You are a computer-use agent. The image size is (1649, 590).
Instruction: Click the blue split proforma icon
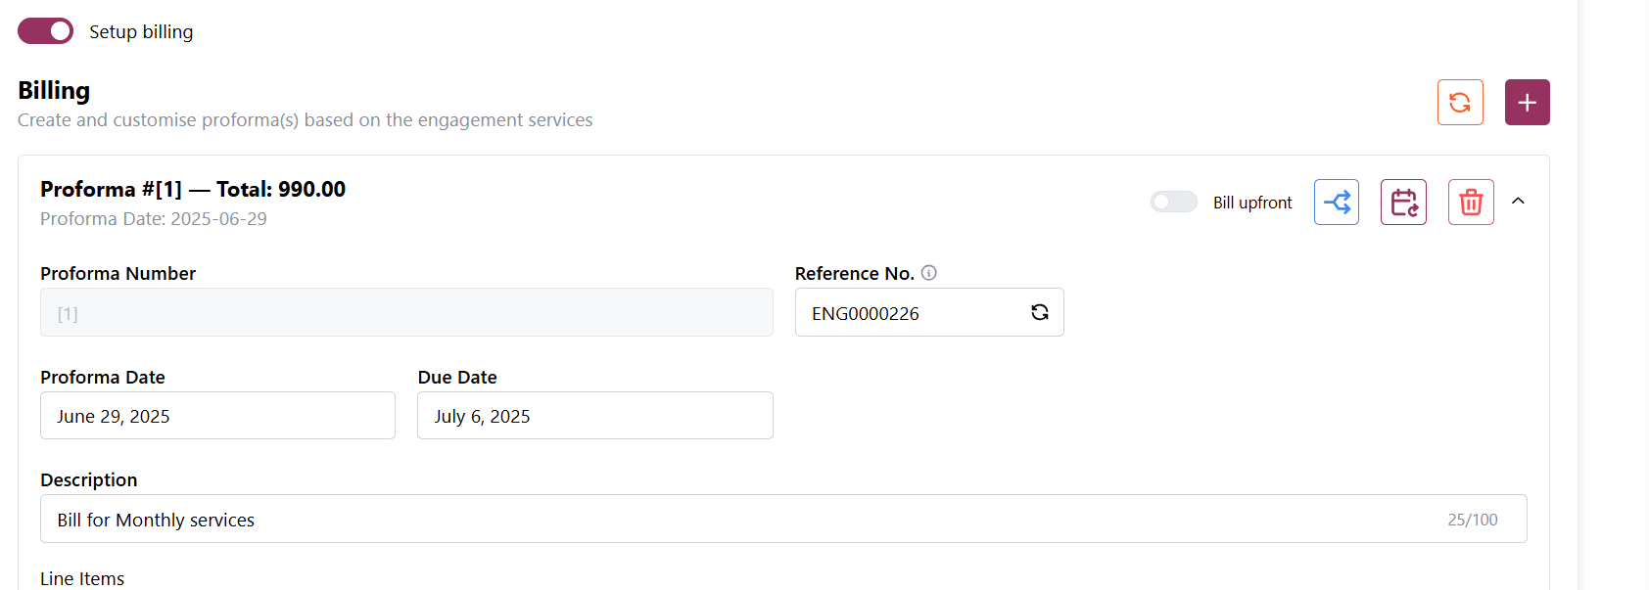coord(1336,203)
